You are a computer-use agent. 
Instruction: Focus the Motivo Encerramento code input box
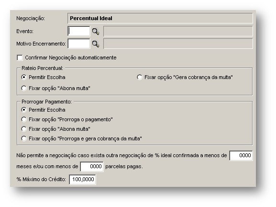78,44
